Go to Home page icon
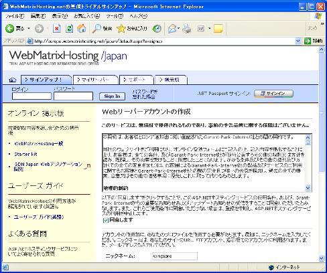 point(82,28)
